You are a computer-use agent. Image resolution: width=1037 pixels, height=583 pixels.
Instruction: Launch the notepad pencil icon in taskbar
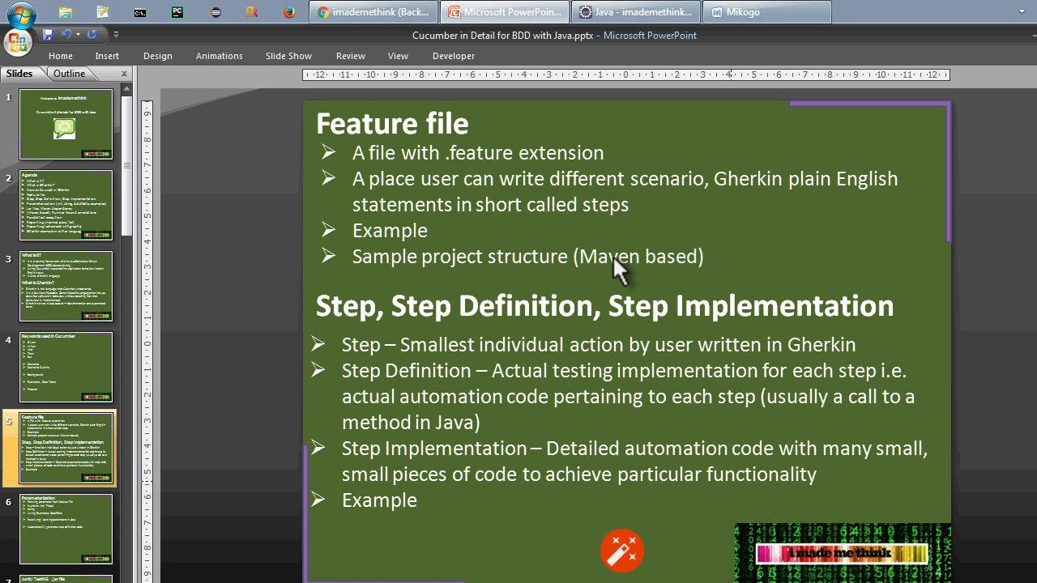[x=102, y=12]
